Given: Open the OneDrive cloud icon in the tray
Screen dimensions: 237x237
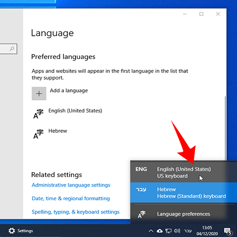Looking at the screenshot, I should (x=160, y=231).
